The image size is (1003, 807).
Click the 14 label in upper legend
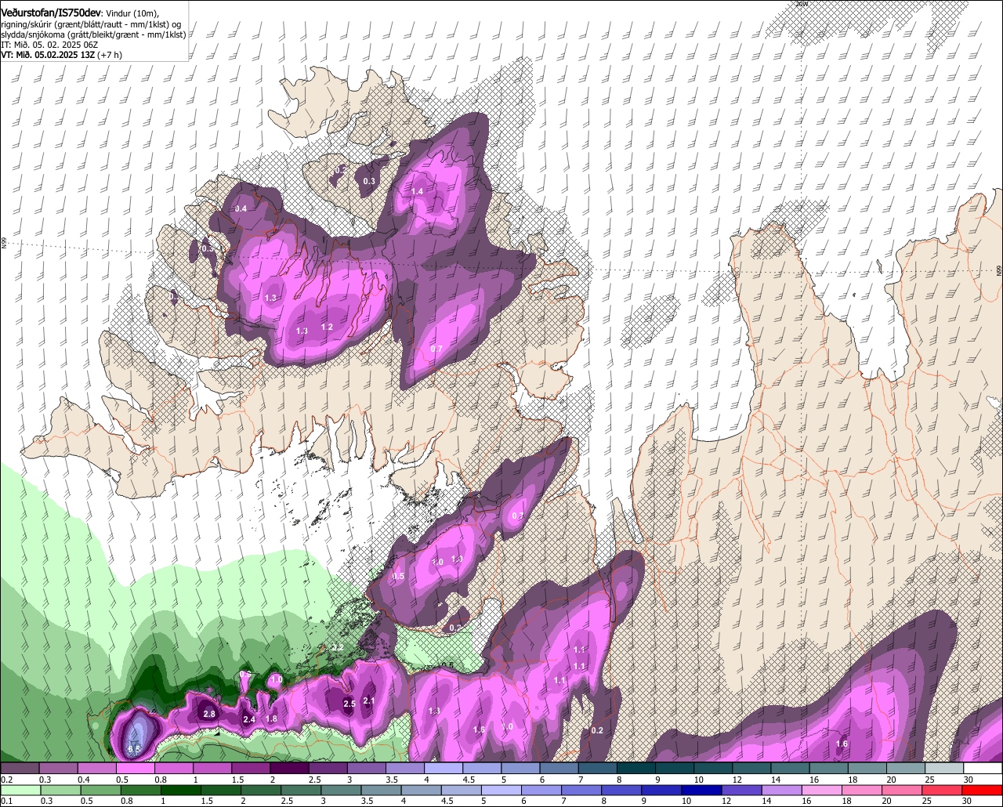tap(776, 780)
